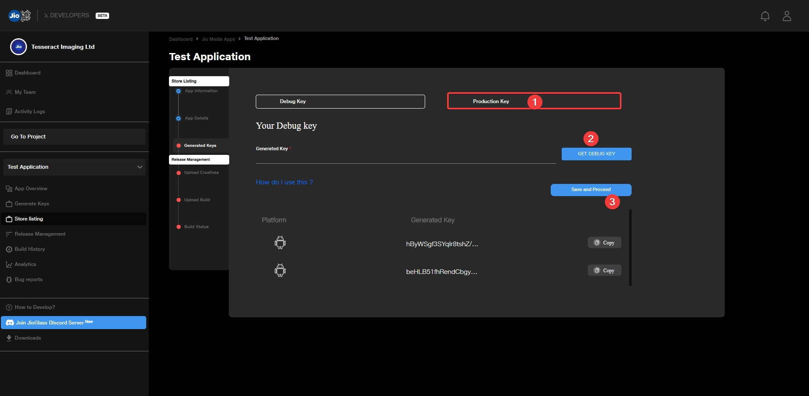Expand the Release Management section header
The image size is (809, 396).
coord(199,159)
